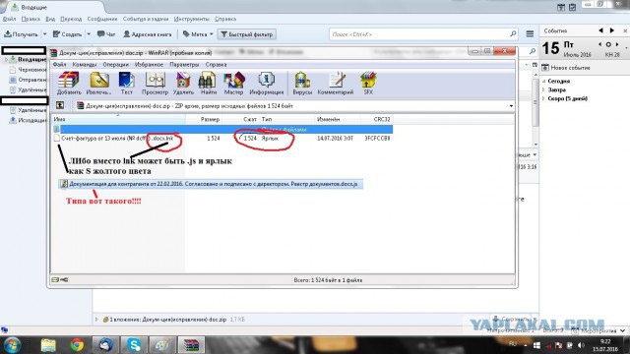Open WinRAR Операции menu
The height and width of the screenshot is (354, 630).
[116, 64]
